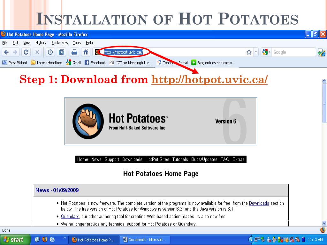Open the View menu
The image size is (327, 245).
(27, 43)
